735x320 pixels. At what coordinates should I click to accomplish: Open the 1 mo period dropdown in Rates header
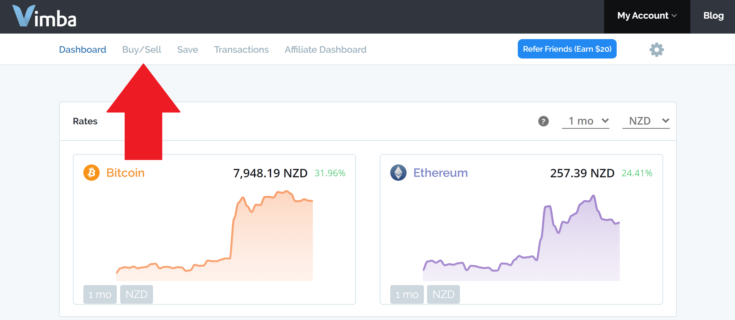pos(585,121)
